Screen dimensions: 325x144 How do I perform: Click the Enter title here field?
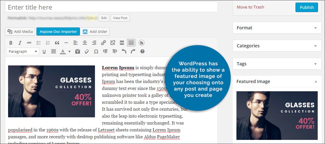tap(111, 7)
